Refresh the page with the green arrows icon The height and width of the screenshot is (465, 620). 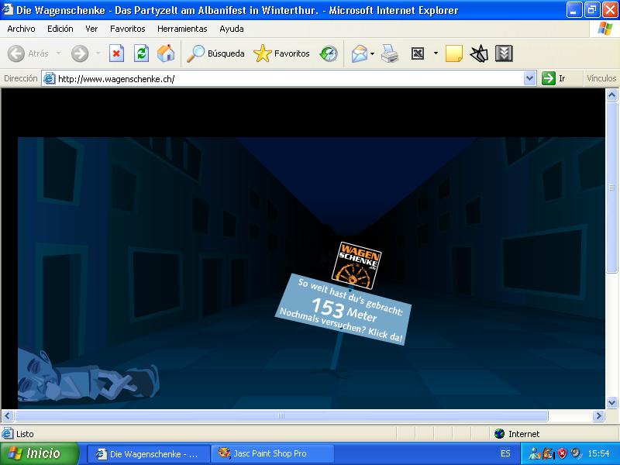[x=141, y=53]
